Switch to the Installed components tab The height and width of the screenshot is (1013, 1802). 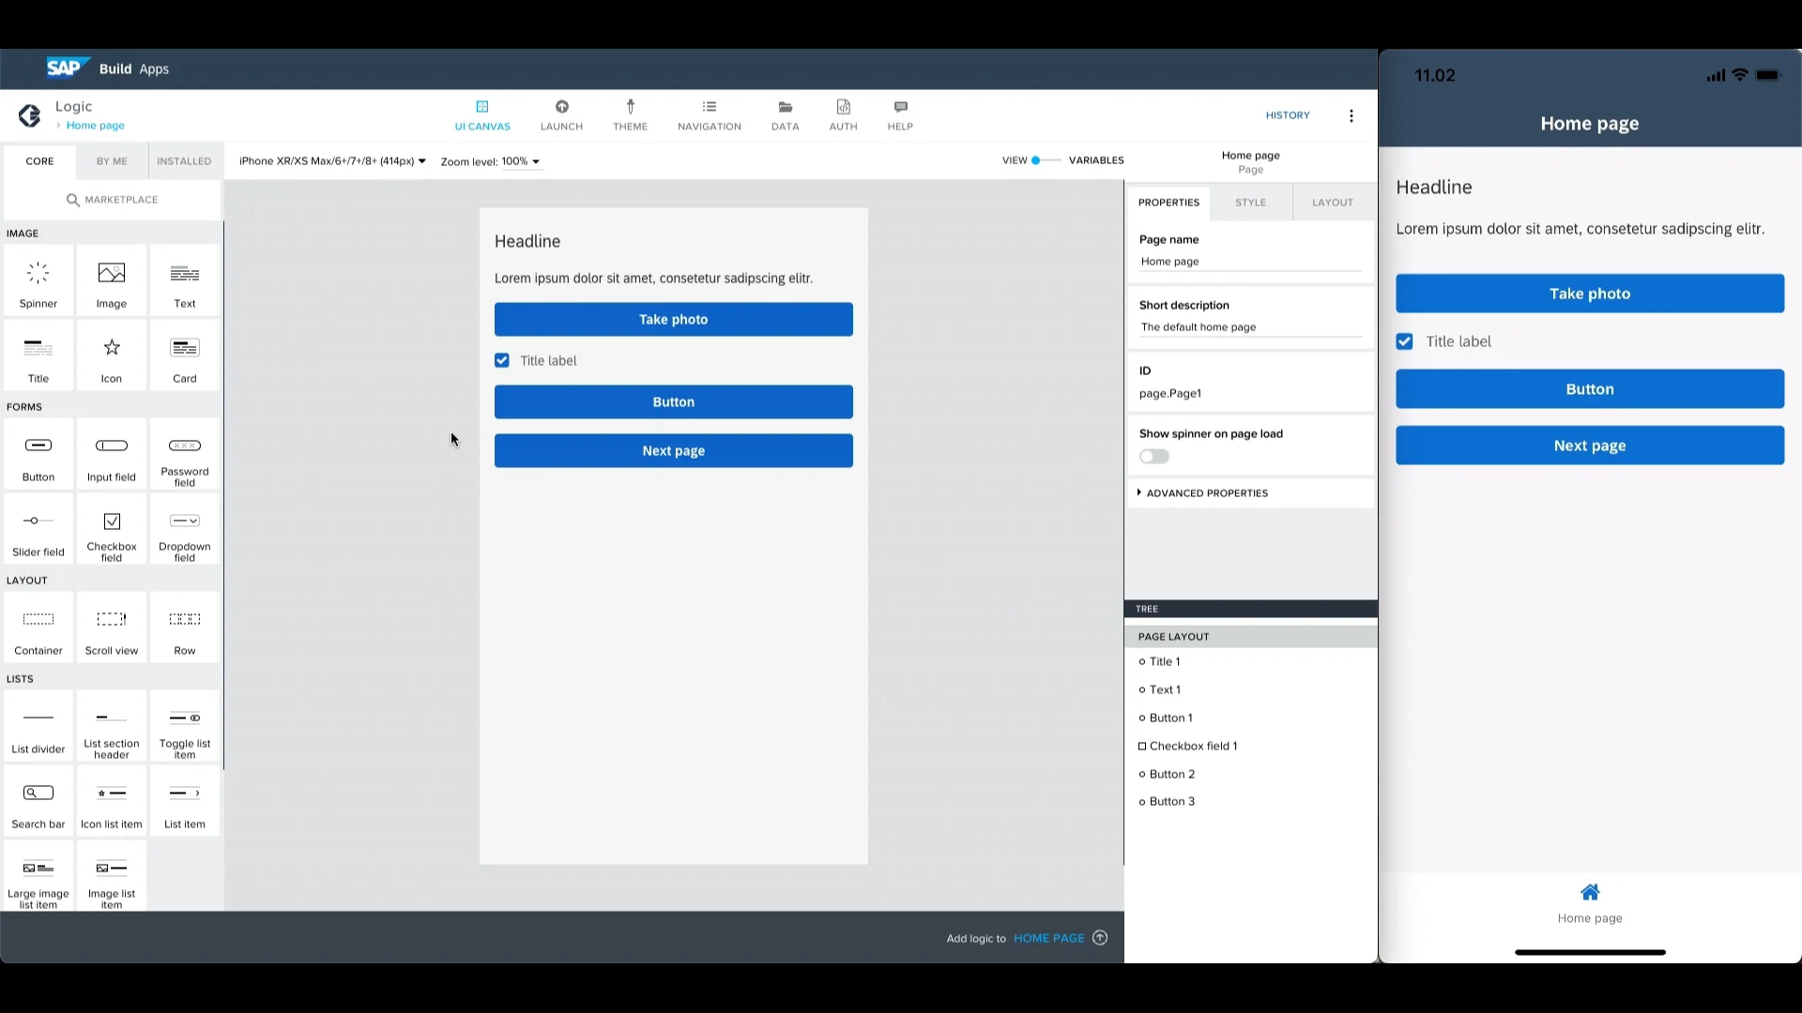click(x=183, y=160)
